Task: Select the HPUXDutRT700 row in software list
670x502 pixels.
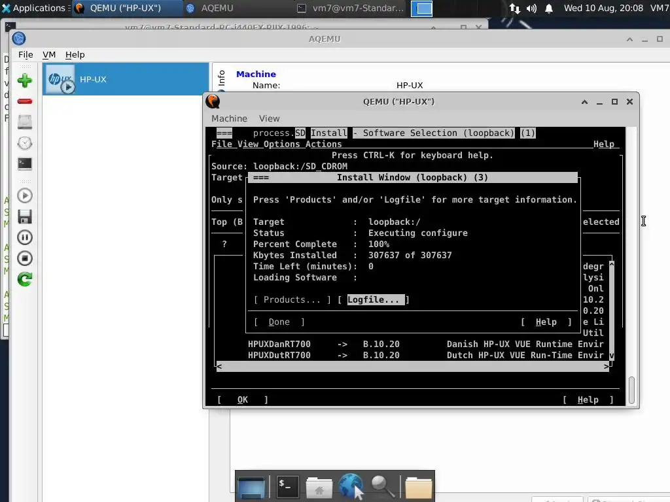Action: tap(425, 355)
